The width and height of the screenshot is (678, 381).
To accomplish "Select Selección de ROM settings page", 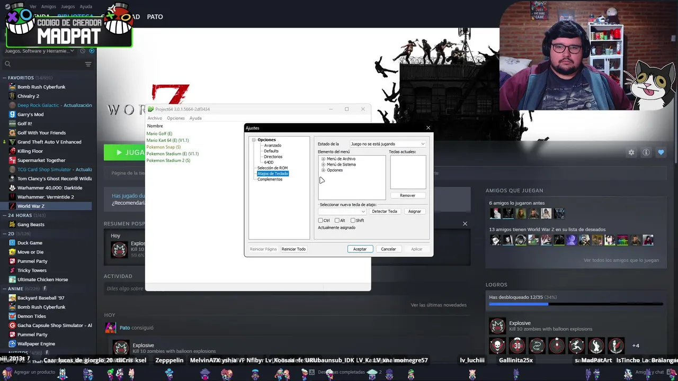I will [x=272, y=168].
